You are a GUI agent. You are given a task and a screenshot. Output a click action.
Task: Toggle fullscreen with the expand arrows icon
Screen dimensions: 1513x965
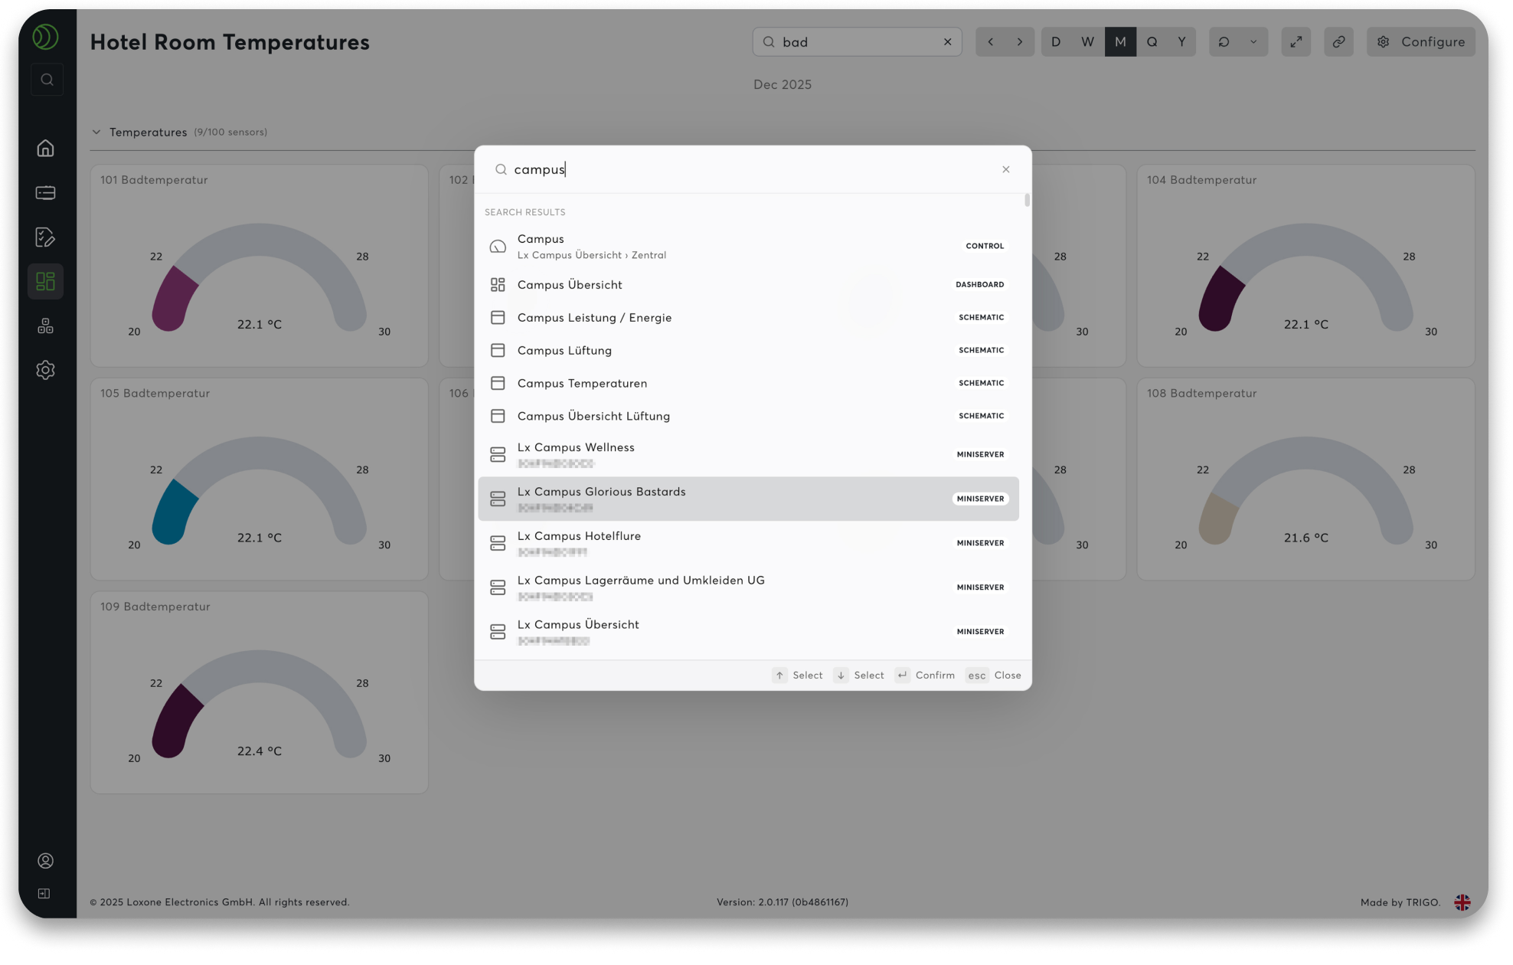(1296, 42)
